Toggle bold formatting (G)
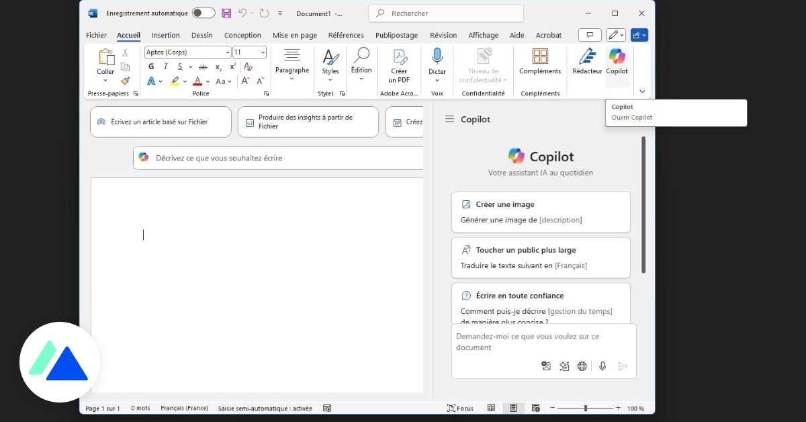This screenshot has width=806, height=422. click(x=151, y=67)
